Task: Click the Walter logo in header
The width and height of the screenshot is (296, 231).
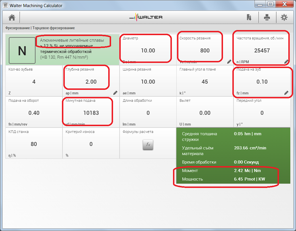Action: point(146,17)
